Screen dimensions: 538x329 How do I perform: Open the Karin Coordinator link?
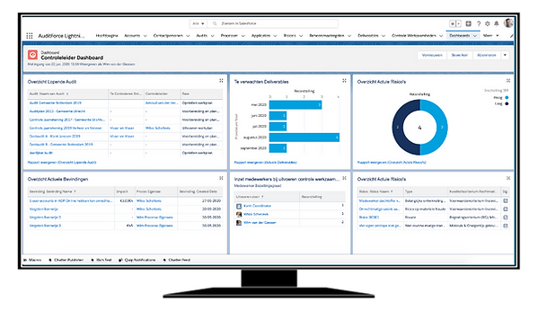258,206
